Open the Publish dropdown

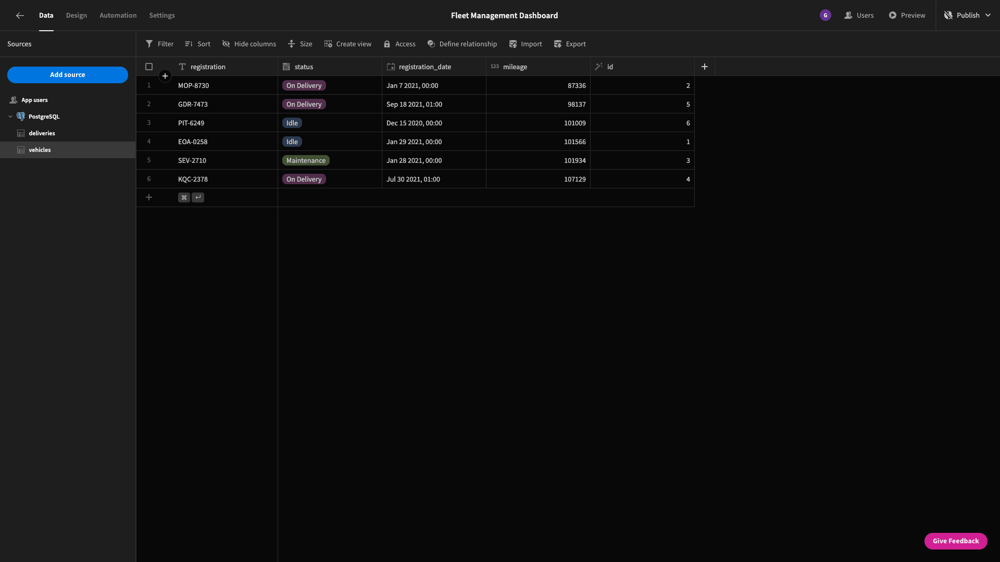(x=968, y=16)
